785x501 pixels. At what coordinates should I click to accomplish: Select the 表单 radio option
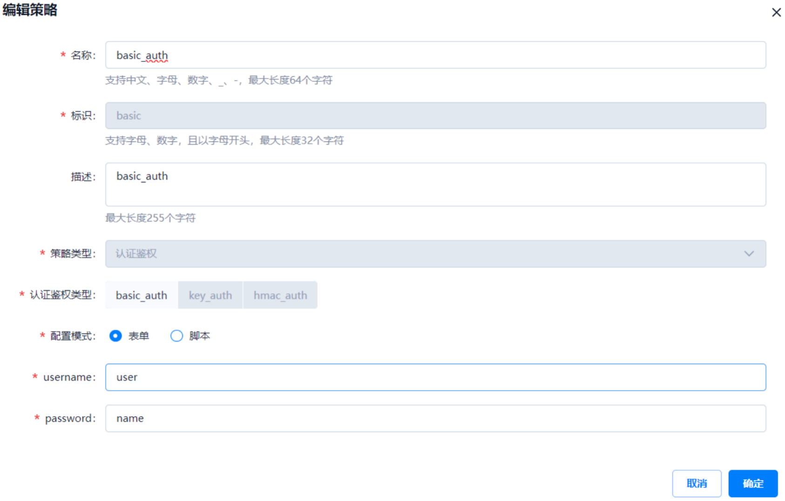point(129,336)
